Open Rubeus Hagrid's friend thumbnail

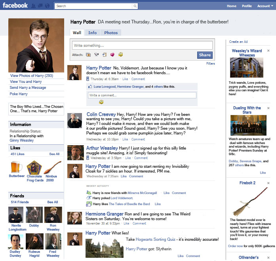pos(34,241)
